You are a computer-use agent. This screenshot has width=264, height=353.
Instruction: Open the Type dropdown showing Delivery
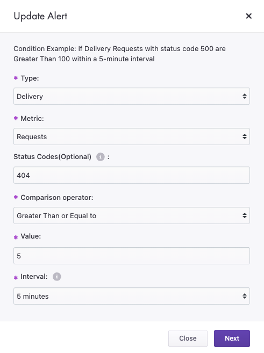point(132,96)
